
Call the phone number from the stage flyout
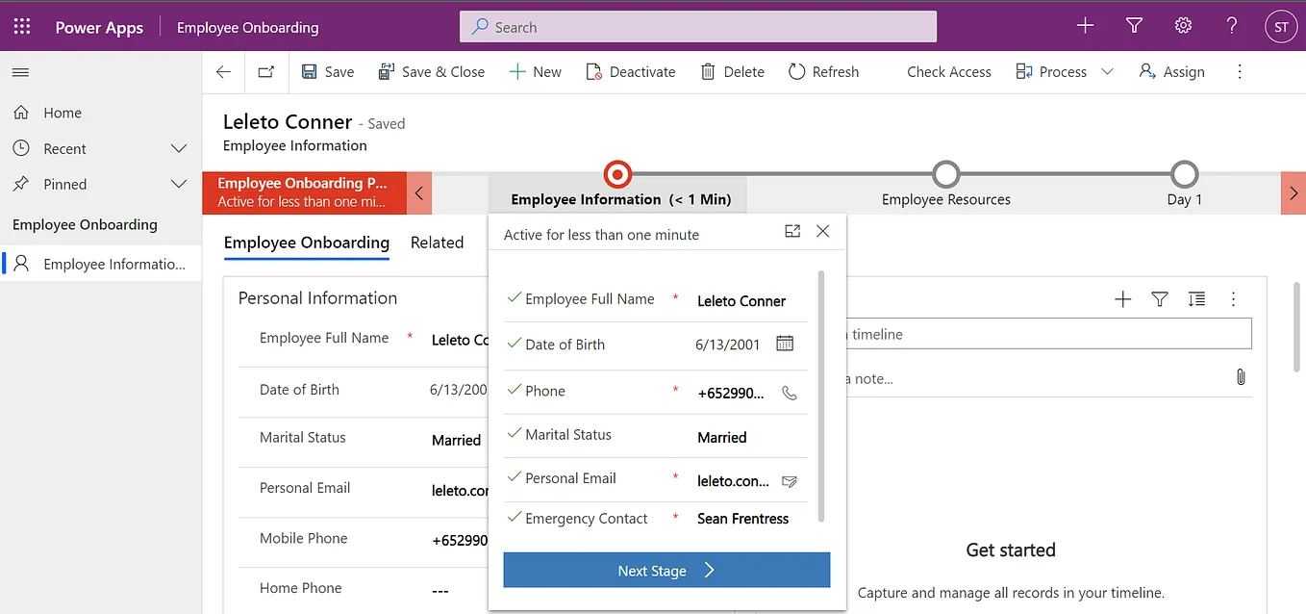[x=789, y=392]
